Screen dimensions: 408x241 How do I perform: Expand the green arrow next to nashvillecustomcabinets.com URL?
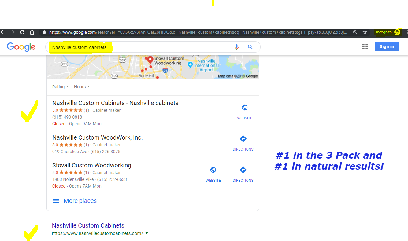coord(147,233)
